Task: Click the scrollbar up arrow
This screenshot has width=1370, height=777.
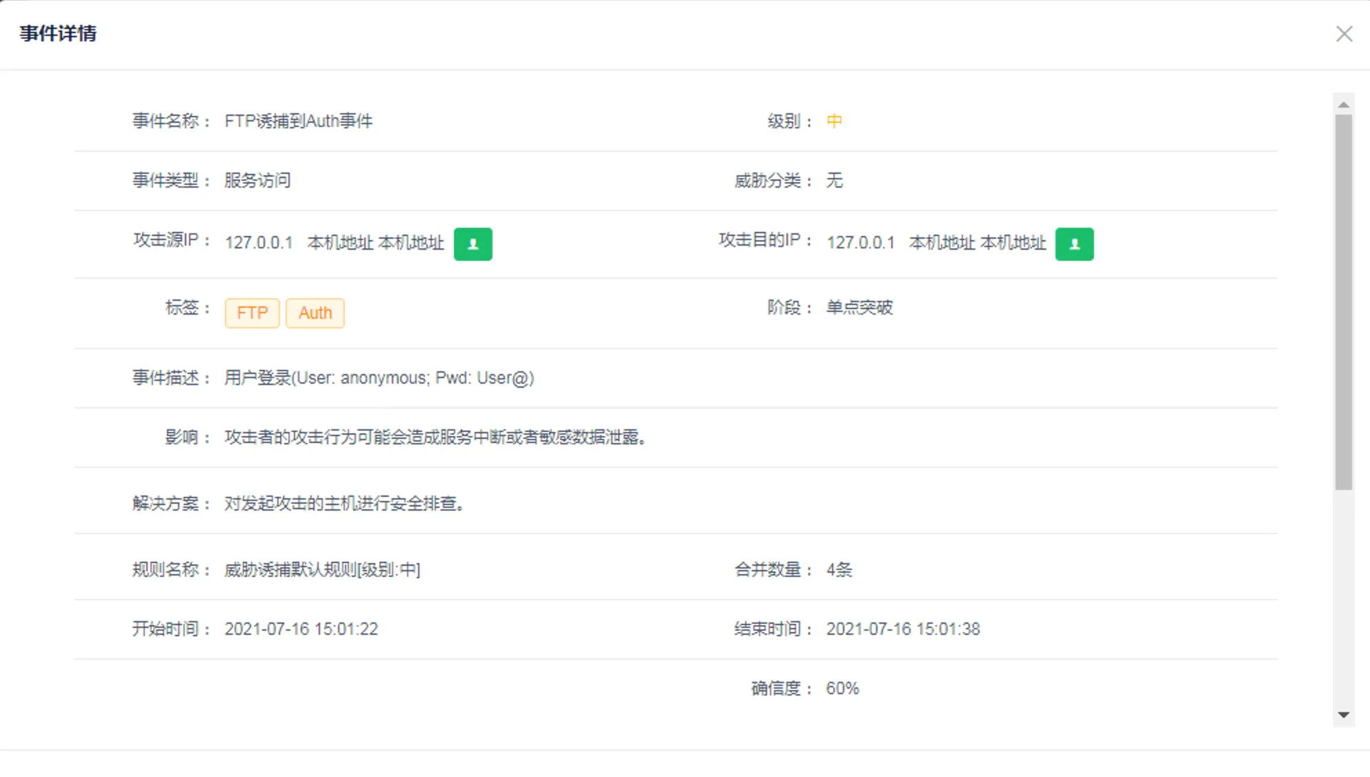Action: pyautogui.click(x=1343, y=105)
